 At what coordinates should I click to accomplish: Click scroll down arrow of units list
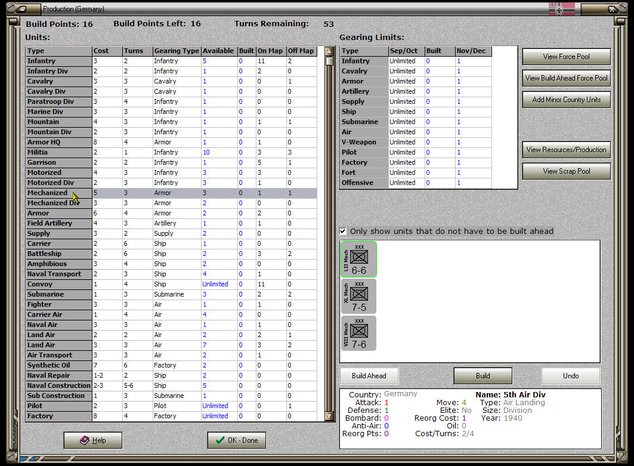330,416
